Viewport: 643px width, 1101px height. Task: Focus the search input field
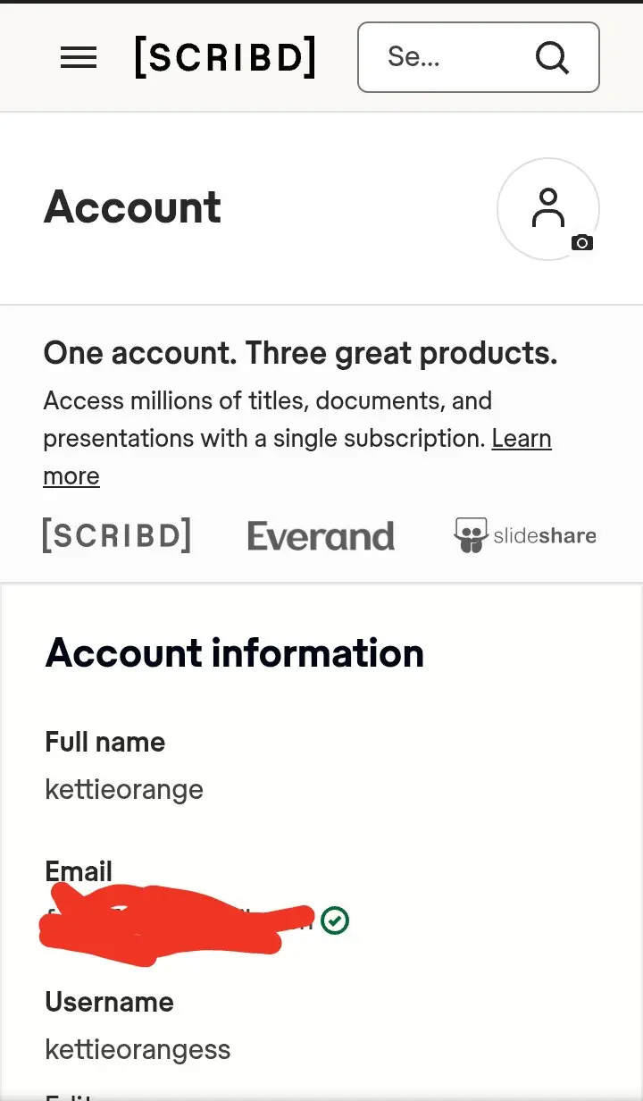click(478, 57)
